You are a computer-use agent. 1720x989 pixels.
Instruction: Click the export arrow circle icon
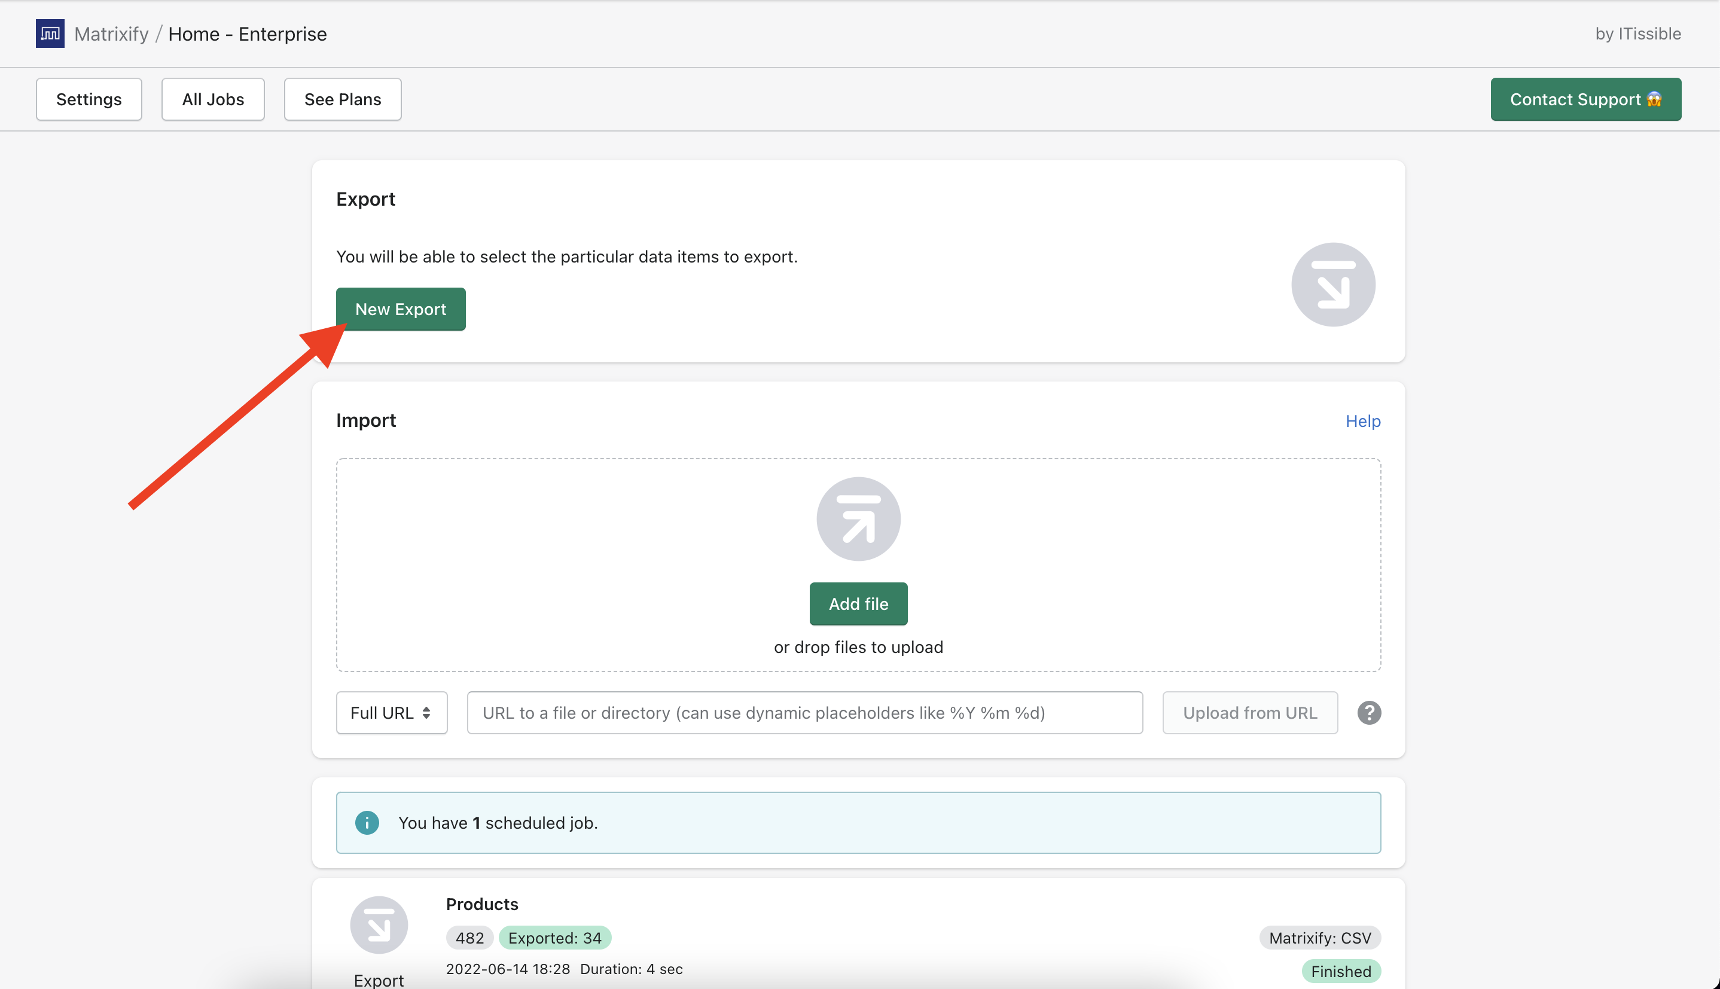[x=1332, y=285]
